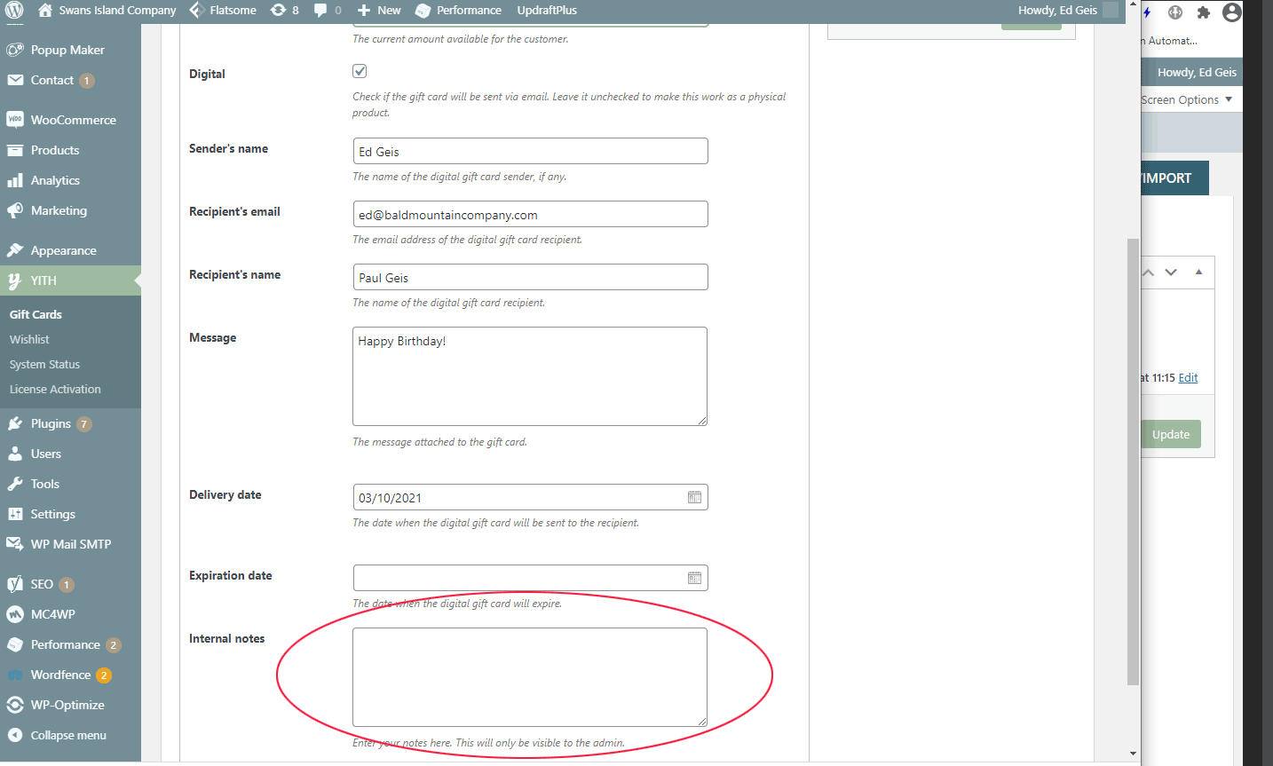Click the Users person icon
The image size is (1273, 766).
(15, 454)
